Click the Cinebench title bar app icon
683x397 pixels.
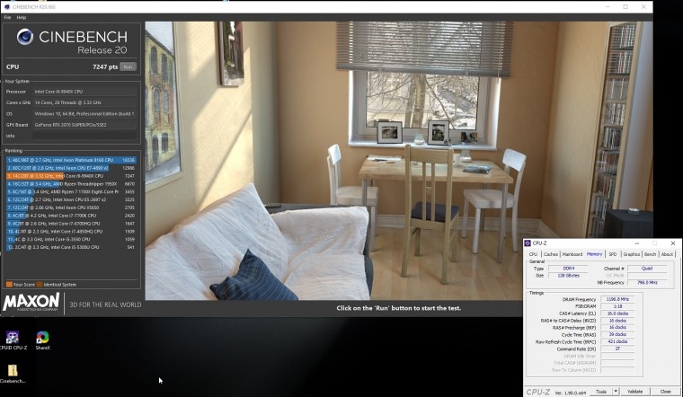tap(6, 7)
